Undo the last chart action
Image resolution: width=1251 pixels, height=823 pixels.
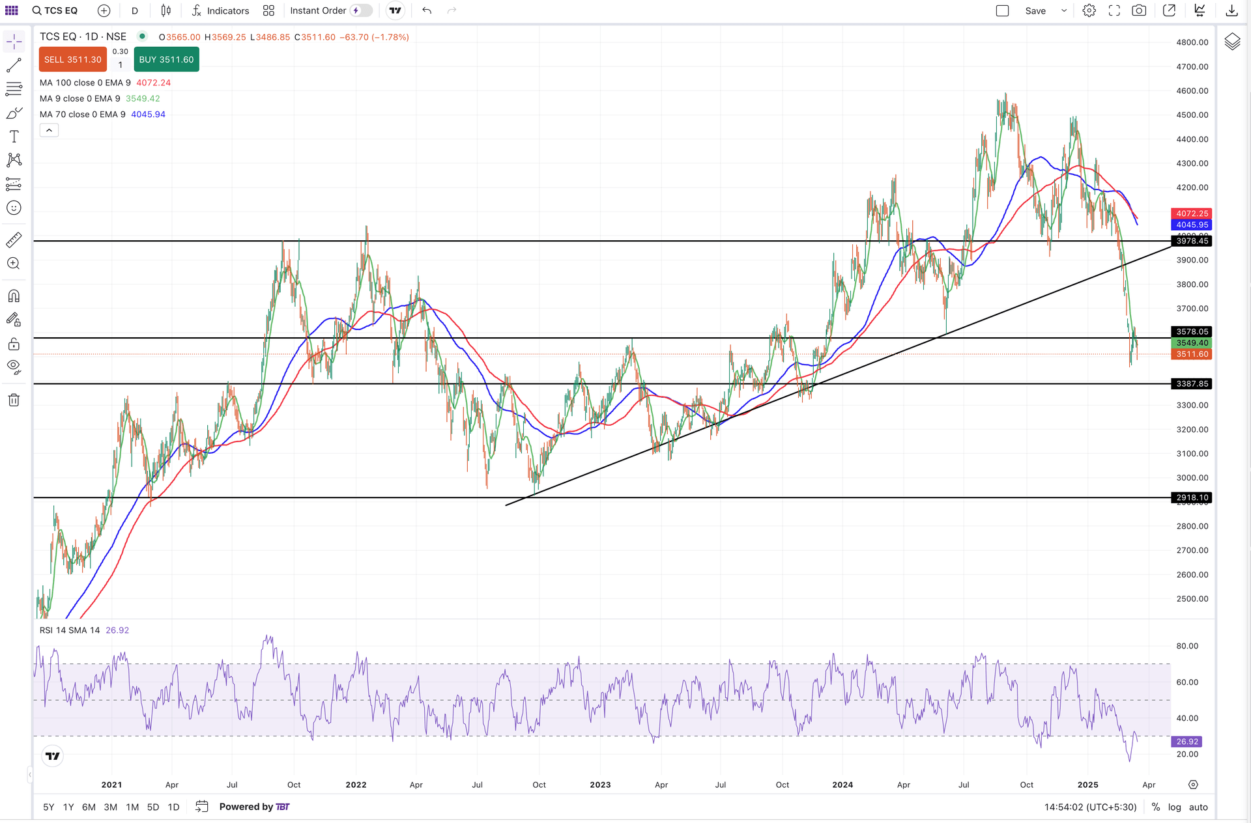(427, 10)
